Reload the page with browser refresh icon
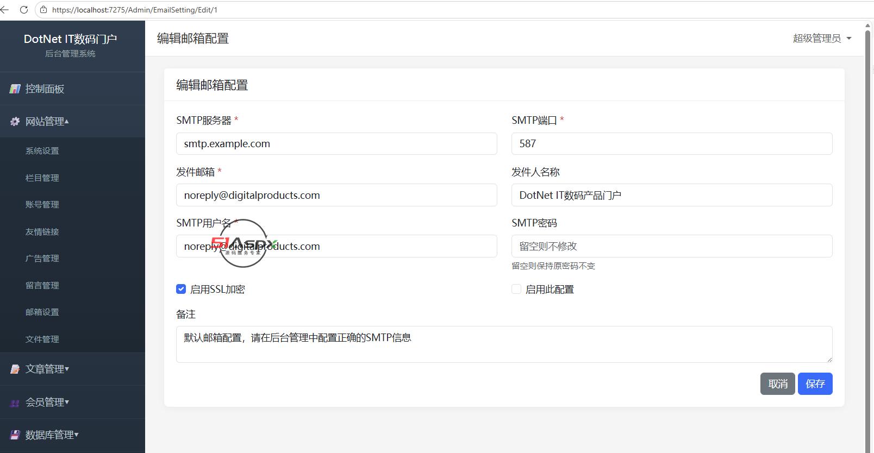The width and height of the screenshot is (874, 453). 23,10
